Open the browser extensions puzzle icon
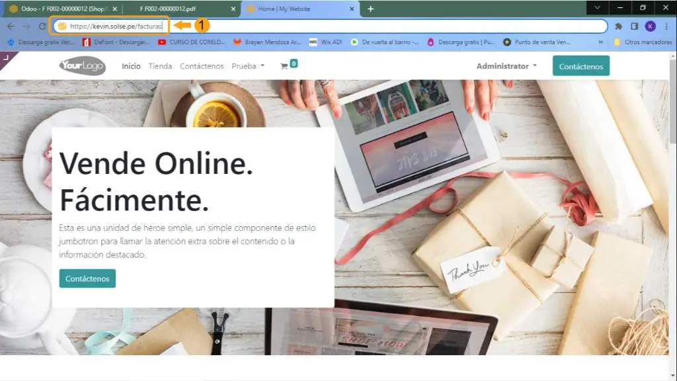677x381 pixels. pos(619,26)
